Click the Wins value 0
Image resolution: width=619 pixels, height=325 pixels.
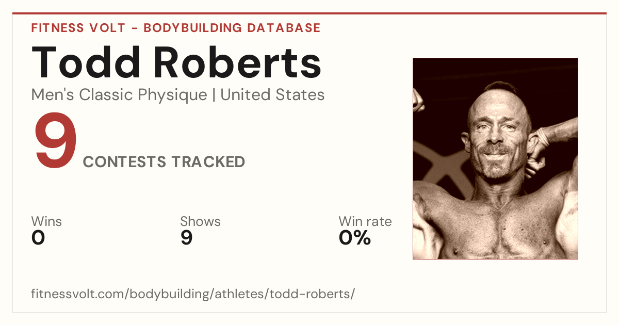[x=38, y=238]
